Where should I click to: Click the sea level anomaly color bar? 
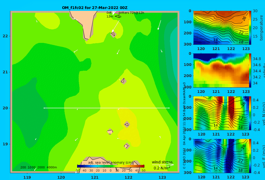click(111, 166)
